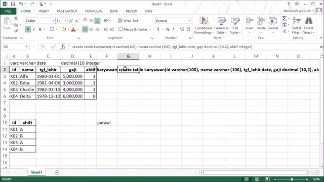Open Find & Select binoculars
Image resolution: width=324 pixels, height=182 pixels.
click(x=308, y=26)
